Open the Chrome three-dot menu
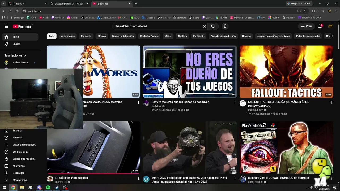The width and height of the screenshot is (340, 191). point(336,11)
